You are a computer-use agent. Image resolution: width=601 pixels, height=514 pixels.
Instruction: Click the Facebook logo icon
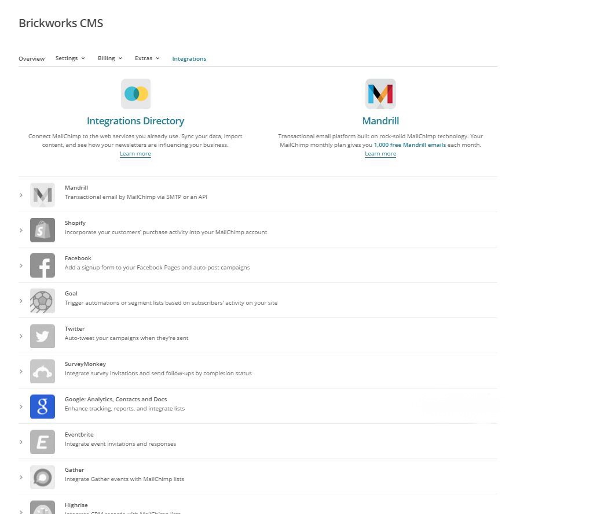[42, 265]
